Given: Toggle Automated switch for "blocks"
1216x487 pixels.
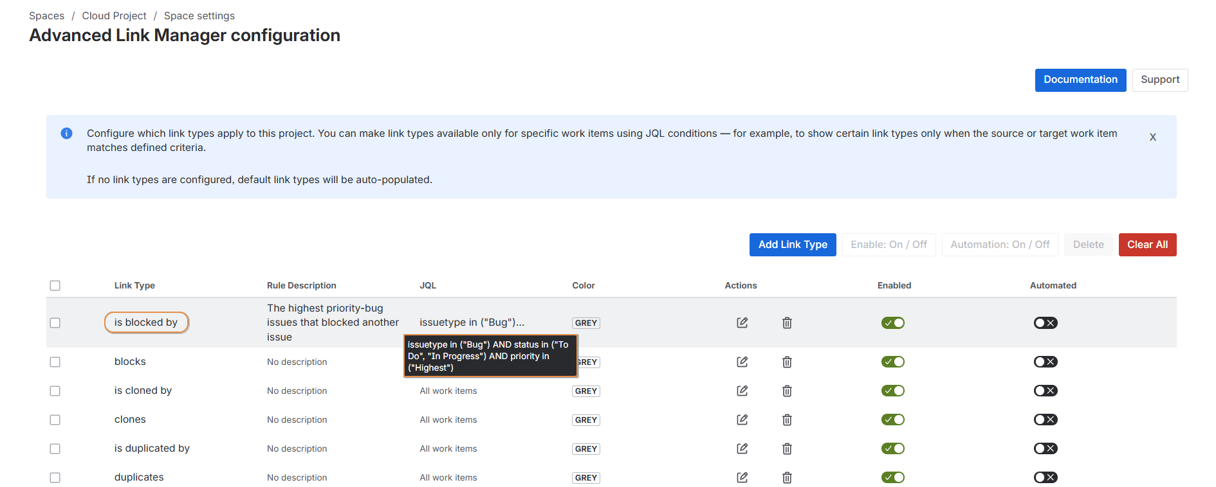Looking at the screenshot, I should [1046, 362].
